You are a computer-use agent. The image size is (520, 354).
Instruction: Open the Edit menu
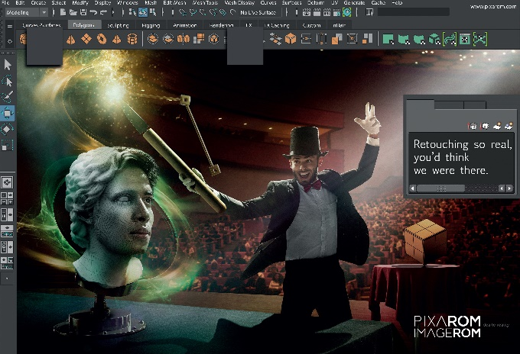point(20,2)
